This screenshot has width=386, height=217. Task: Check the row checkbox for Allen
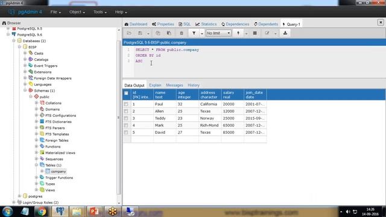click(x=126, y=111)
